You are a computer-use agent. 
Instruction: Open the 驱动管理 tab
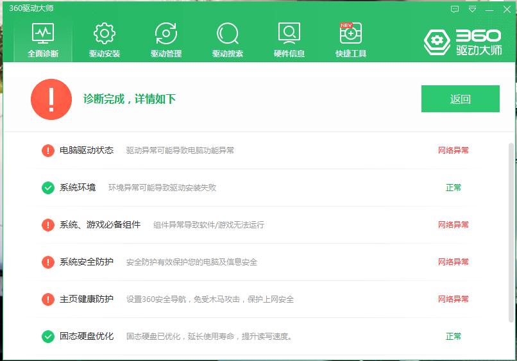click(x=166, y=40)
